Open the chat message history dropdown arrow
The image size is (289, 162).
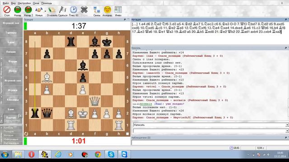point(287,131)
